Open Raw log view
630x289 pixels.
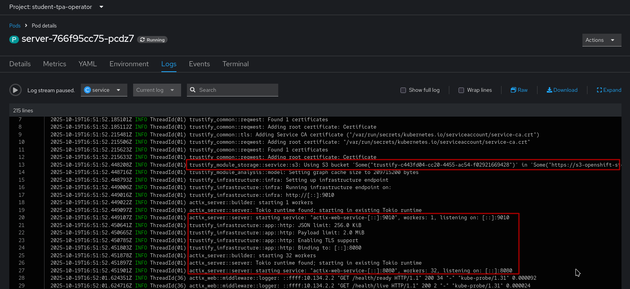519,90
